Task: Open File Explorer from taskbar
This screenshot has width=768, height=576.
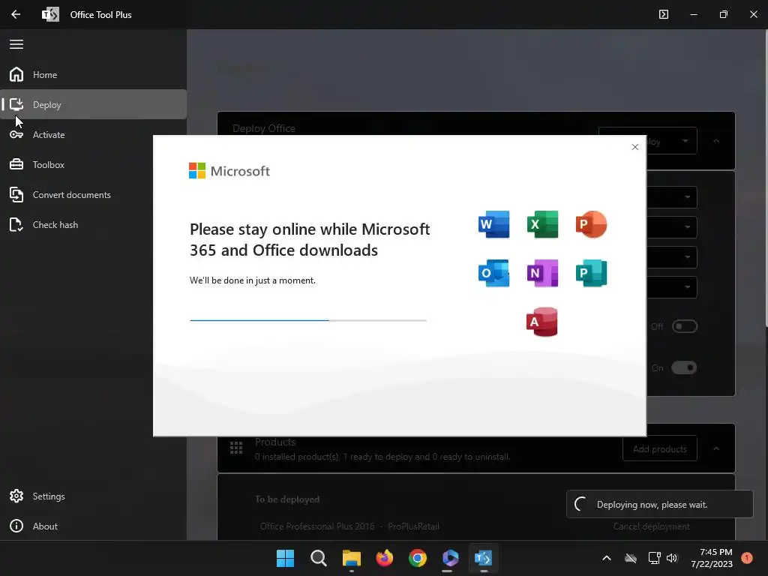Action: [351, 558]
